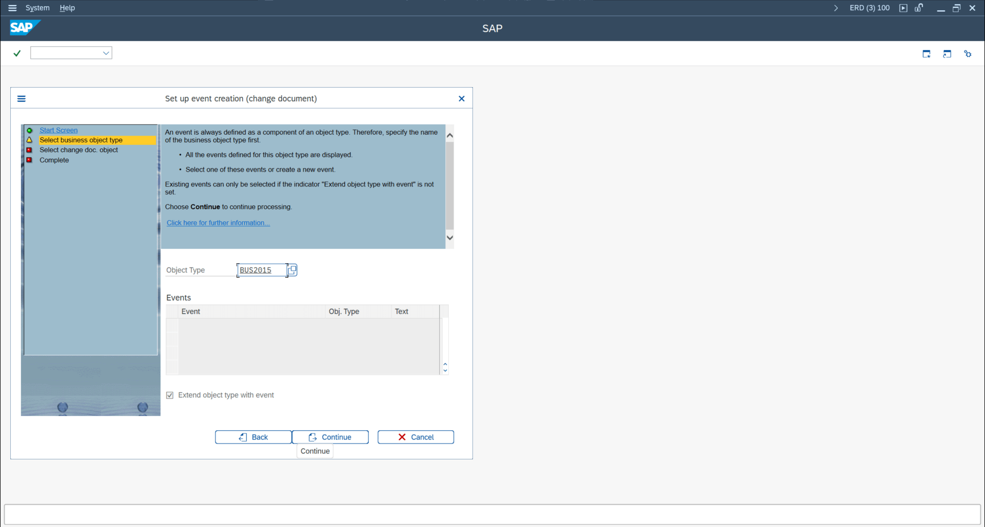Image resolution: width=985 pixels, height=527 pixels.
Task: Click the green Enter checkmark icon
Action: click(x=17, y=53)
